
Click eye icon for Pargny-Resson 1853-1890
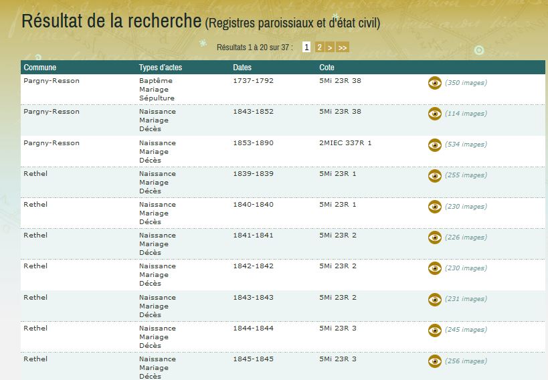(435, 145)
